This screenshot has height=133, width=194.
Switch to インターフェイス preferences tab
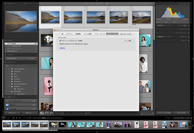pos(99,34)
